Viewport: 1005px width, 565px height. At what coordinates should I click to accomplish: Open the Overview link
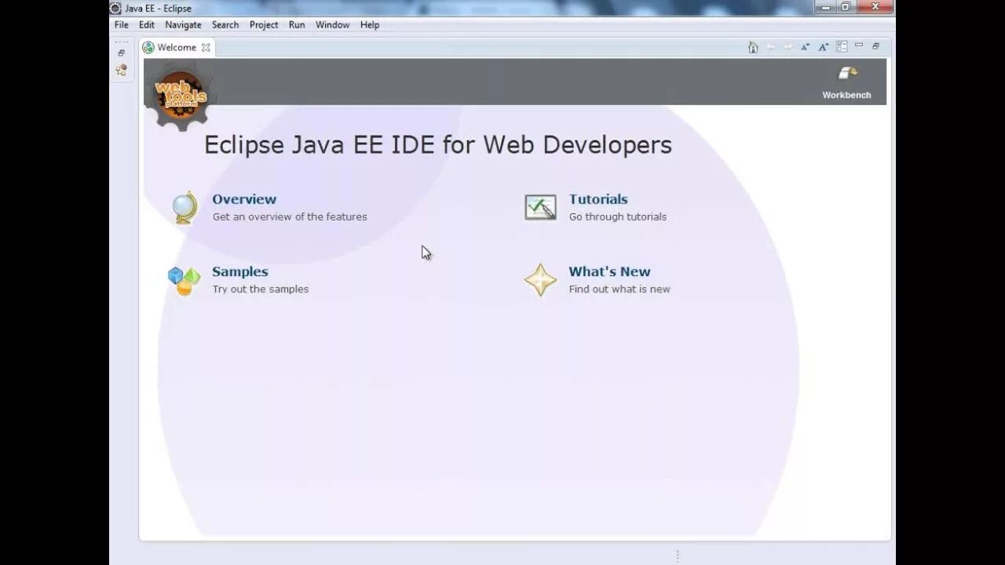click(x=244, y=199)
